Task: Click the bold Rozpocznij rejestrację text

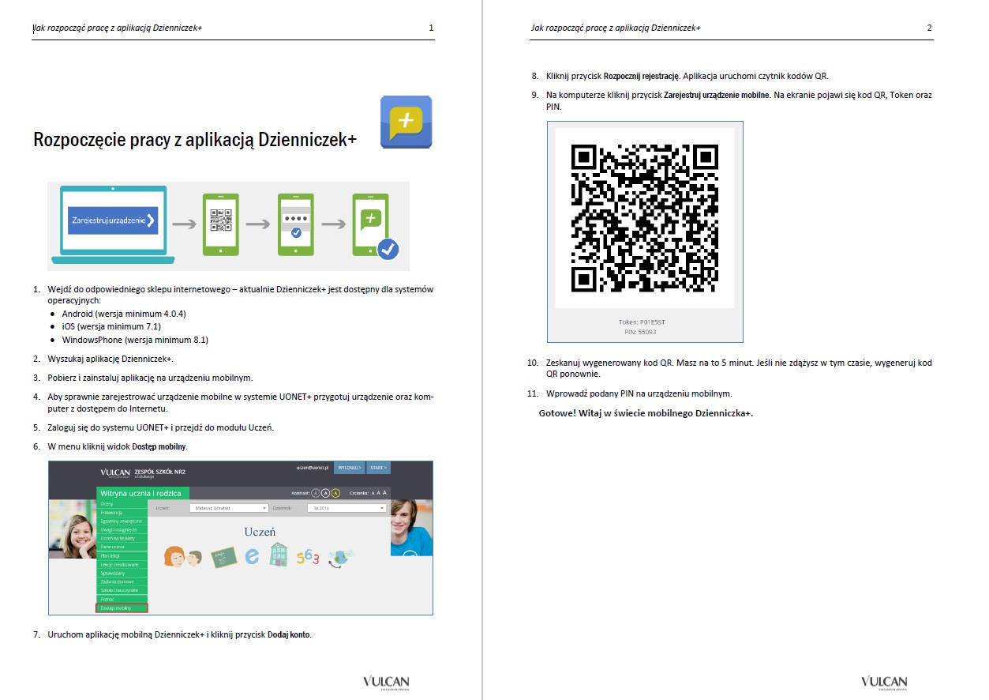Action: click(x=641, y=76)
